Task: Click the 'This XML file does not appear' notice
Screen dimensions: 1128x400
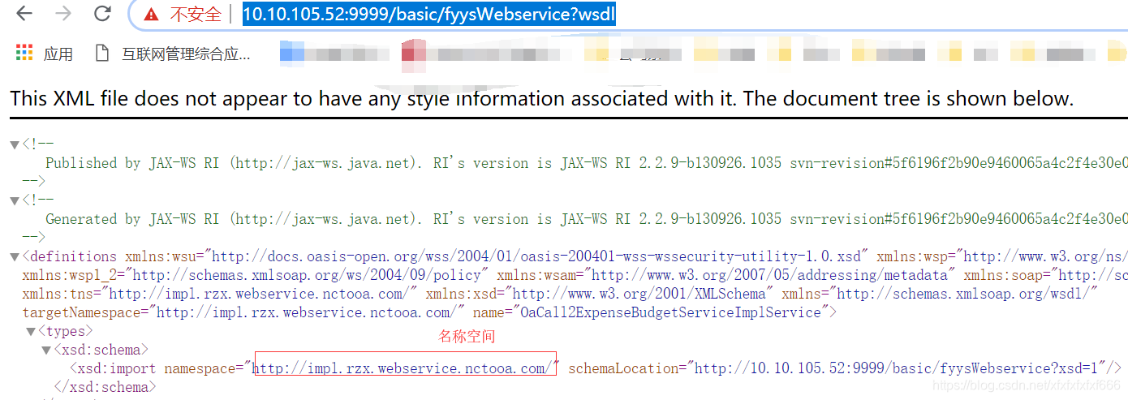Action: coord(542,99)
